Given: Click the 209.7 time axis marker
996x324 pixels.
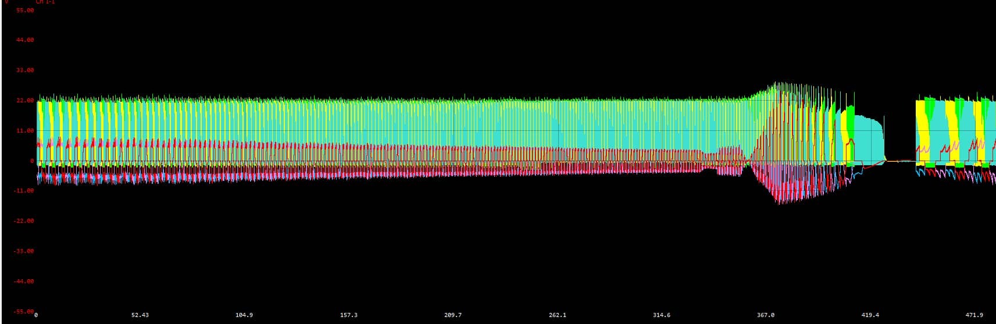Looking at the screenshot, I should tap(453, 315).
